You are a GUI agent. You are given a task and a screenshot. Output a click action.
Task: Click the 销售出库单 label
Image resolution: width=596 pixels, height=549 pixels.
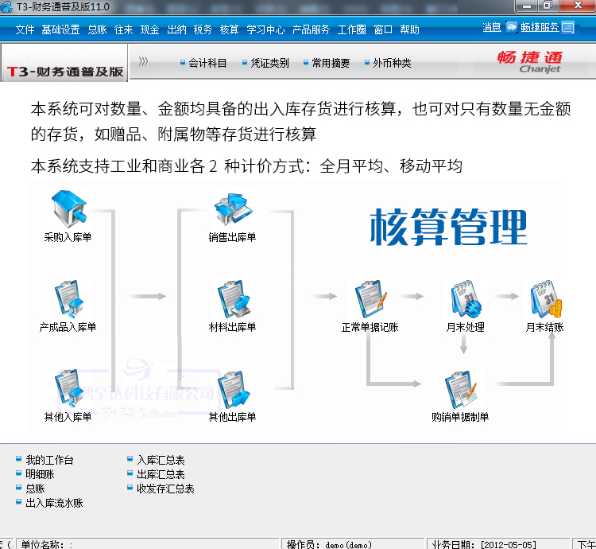(x=232, y=237)
